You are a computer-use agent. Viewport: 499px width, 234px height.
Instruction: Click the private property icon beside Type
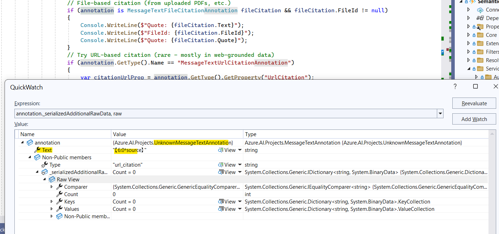45,165
